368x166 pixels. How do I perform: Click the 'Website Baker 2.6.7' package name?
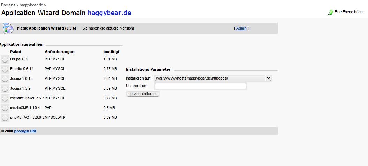click(27, 98)
